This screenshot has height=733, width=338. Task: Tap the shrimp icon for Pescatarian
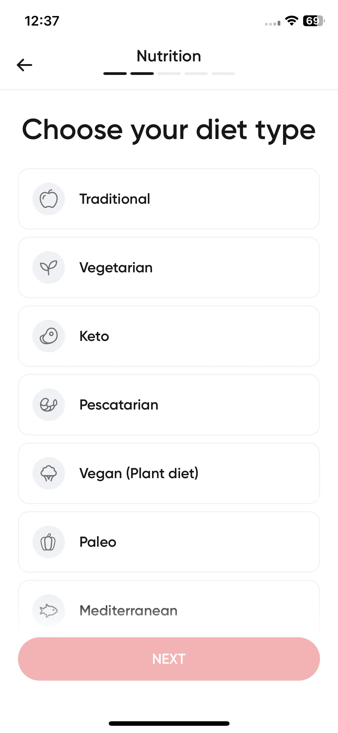[49, 405]
